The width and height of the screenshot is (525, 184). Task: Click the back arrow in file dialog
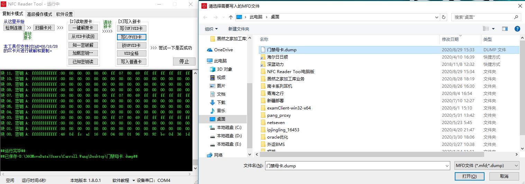pos(206,17)
